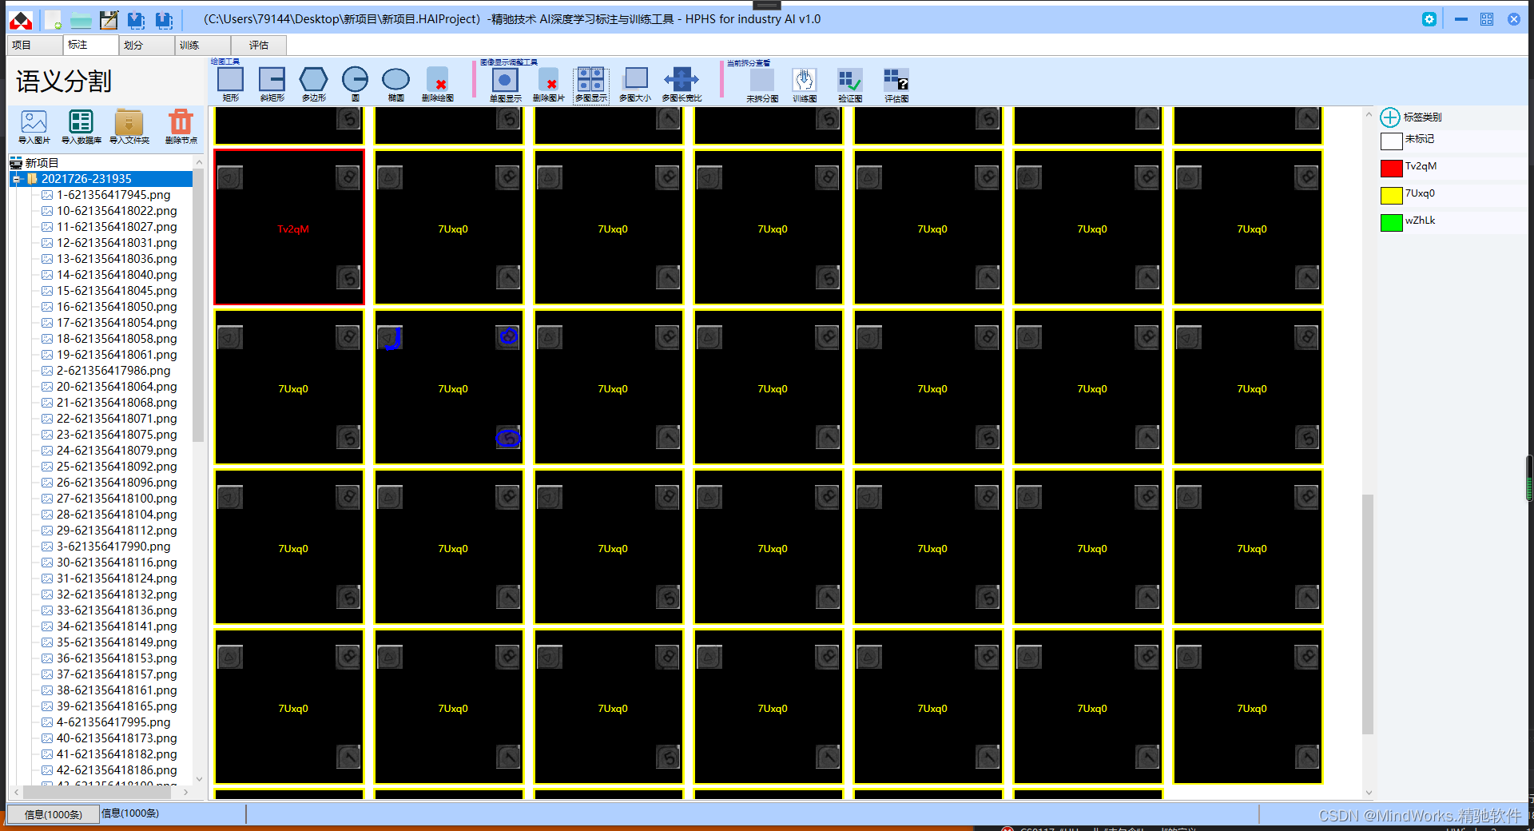Image resolution: width=1534 pixels, height=831 pixels.
Task: Click the 信息(1000条) status button
Action: pyautogui.click(x=53, y=814)
